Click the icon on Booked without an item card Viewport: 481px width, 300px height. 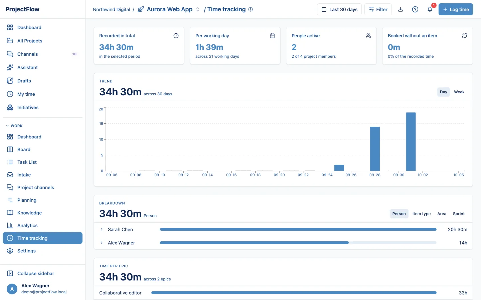point(465,36)
